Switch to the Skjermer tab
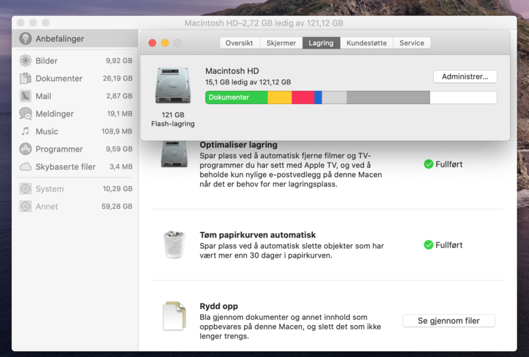This screenshot has width=529, height=357. point(281,43)
